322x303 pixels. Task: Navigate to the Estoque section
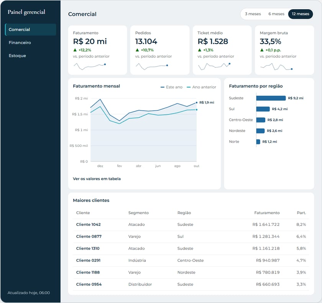click(x=31, y=56)
